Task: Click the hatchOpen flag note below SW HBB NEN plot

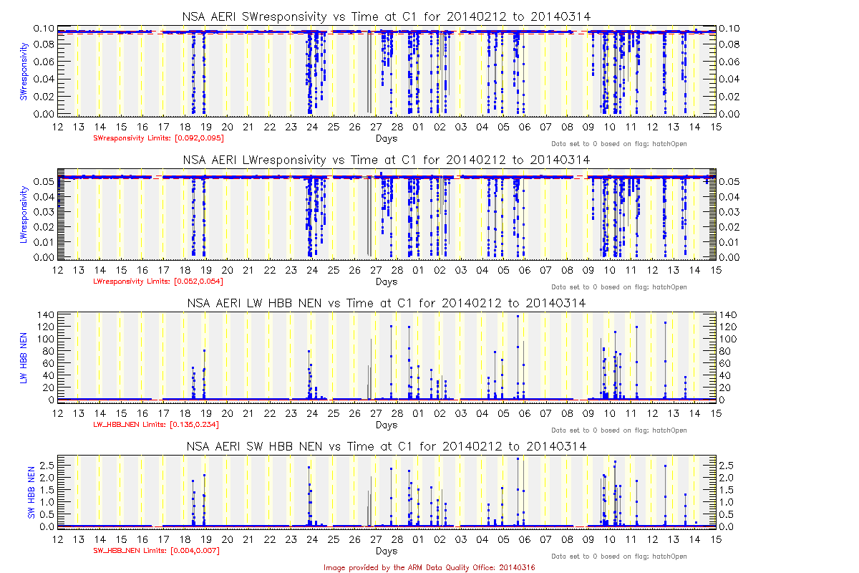Action: click(618, 557)
